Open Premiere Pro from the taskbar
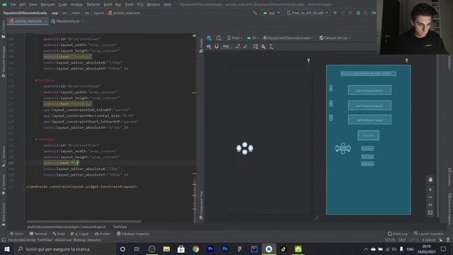 (x=210, y=249)
